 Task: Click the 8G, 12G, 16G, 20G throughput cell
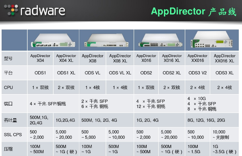click(x=212, y=120)
